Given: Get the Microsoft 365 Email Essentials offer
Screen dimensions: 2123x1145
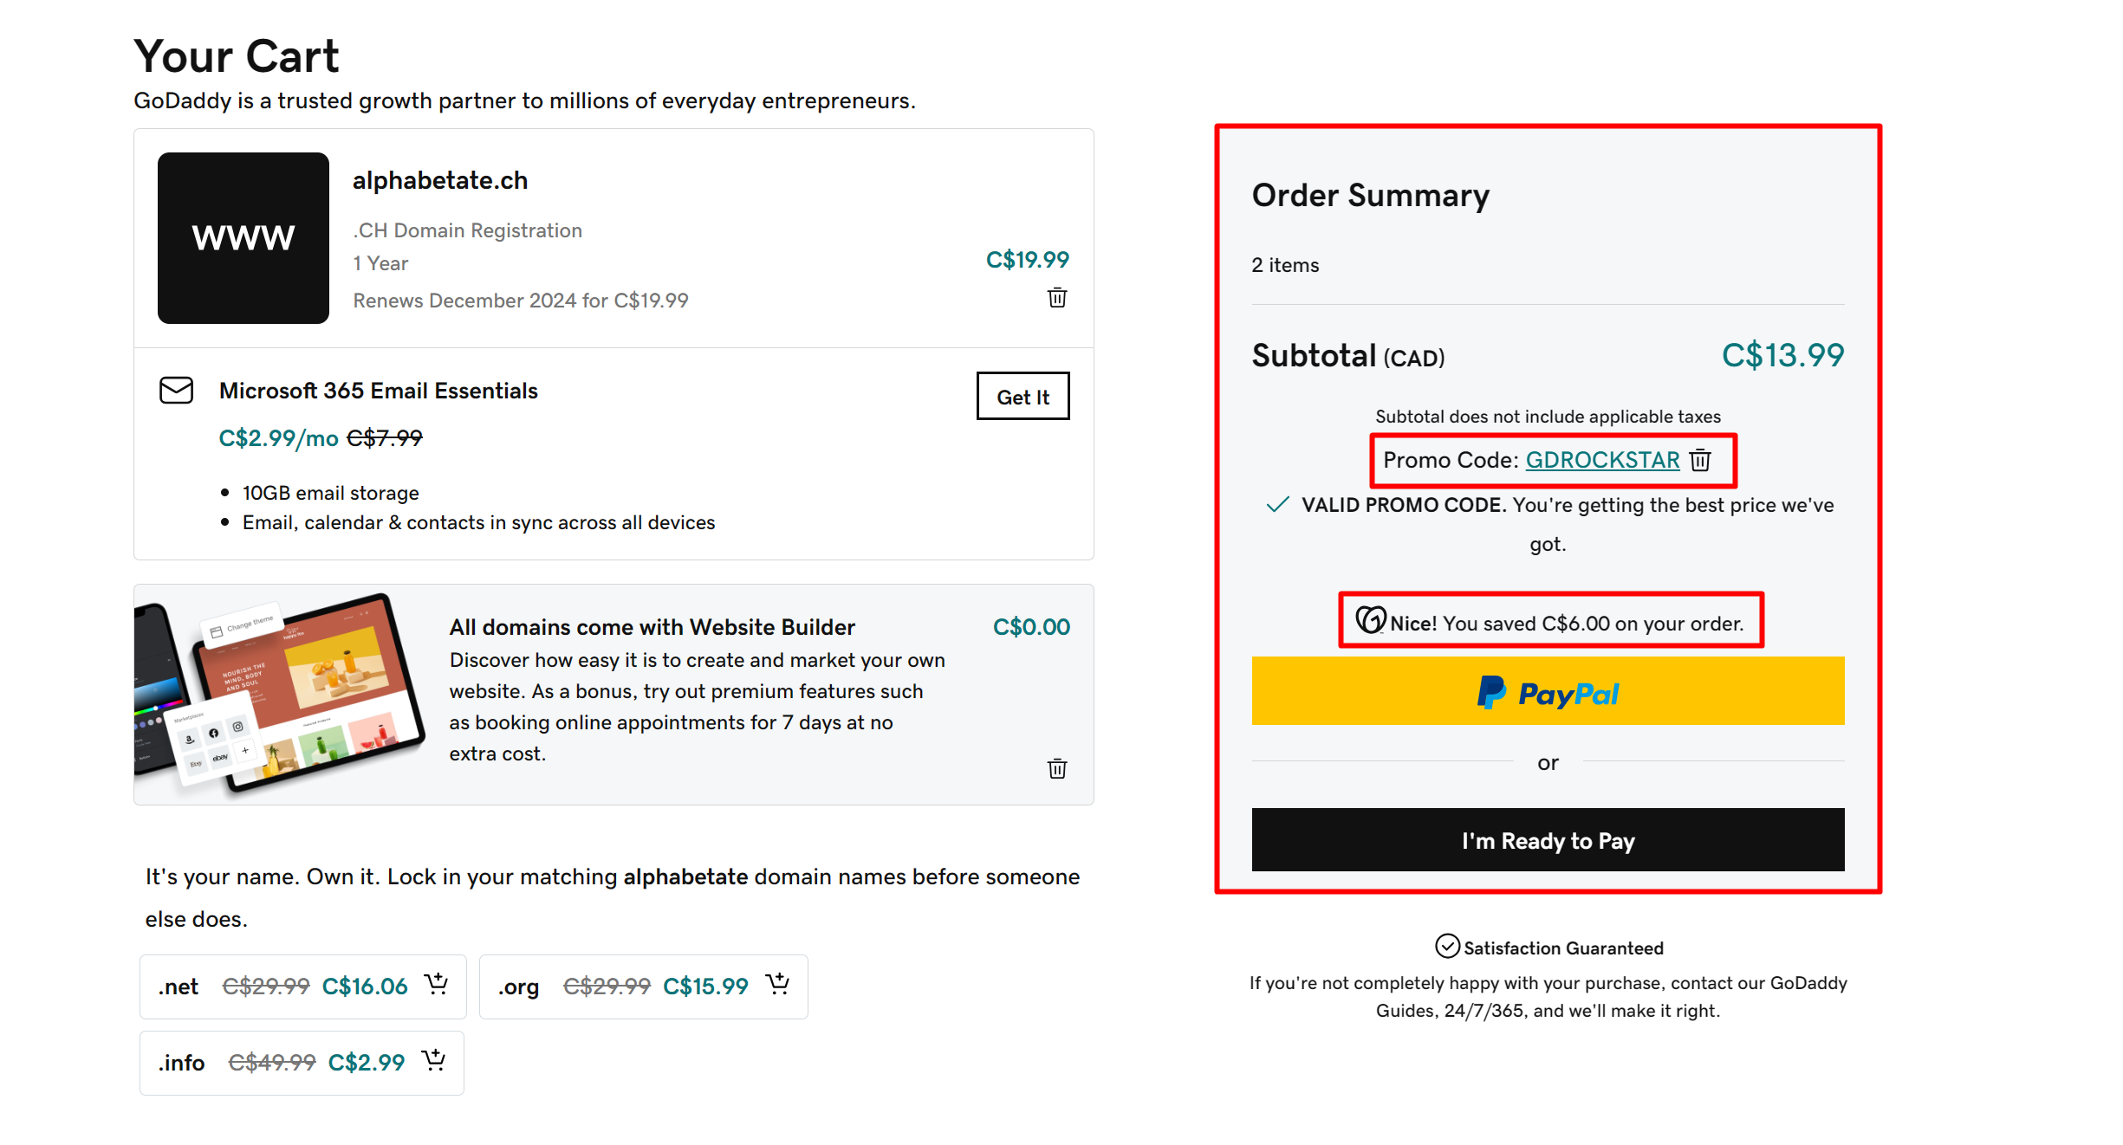Looking at the screenshot, I should point(1023,396).
